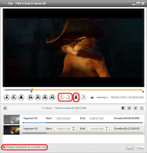147x153 pixels.
Task: Maximize the Clip window
Action: point(138,4)
